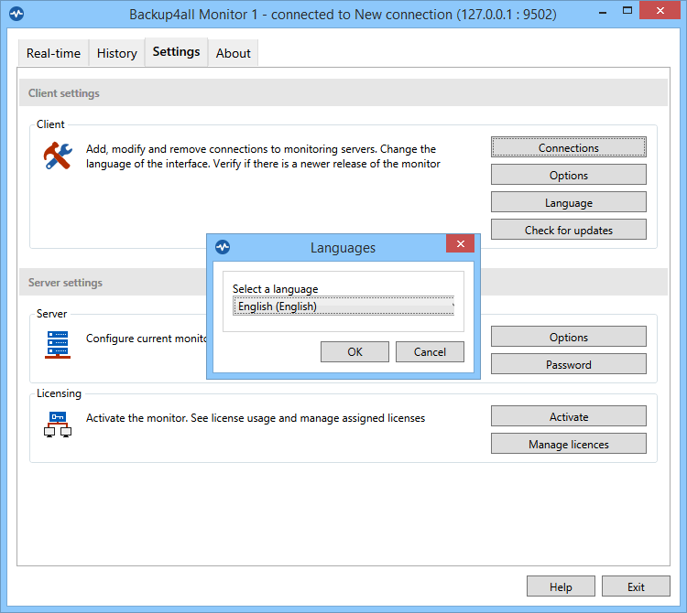Click the Backup4all Monitor title bar icon
Viewport: 687px width, 613px height.
[x=16, y=14]
